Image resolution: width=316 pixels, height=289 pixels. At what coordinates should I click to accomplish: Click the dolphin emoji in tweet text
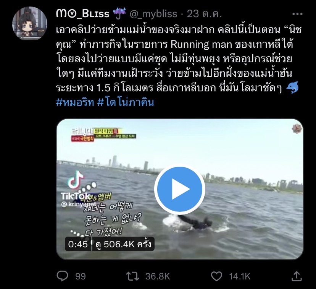click(292, 88)
